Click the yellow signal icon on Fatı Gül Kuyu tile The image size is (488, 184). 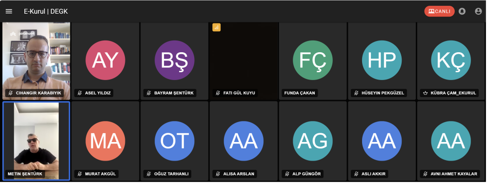(x=217, y=27)
